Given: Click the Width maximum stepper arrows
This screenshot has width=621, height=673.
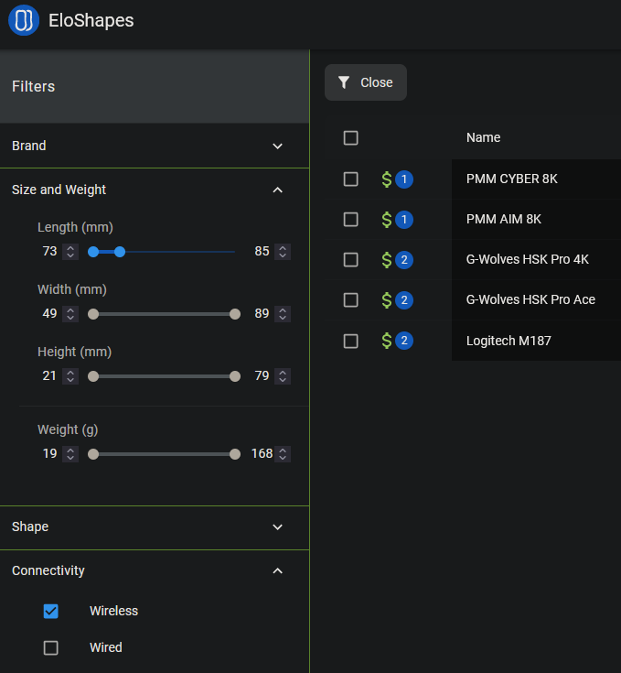Looking at the screenshot, I should pyautogui.click(x=283, y=314).
